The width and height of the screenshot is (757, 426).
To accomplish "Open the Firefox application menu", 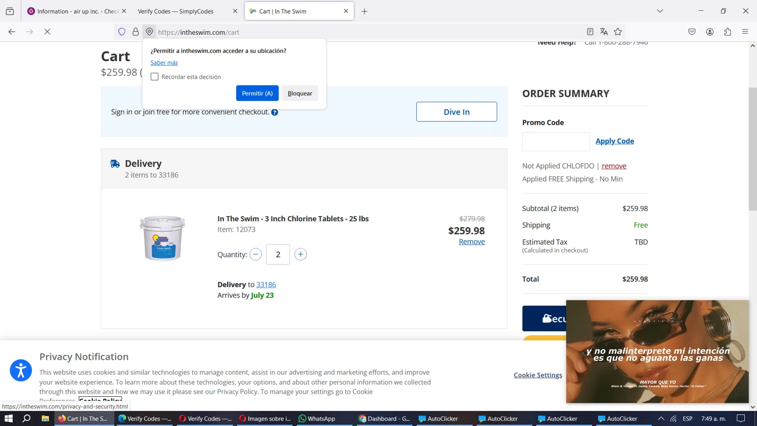I will 745,32.
